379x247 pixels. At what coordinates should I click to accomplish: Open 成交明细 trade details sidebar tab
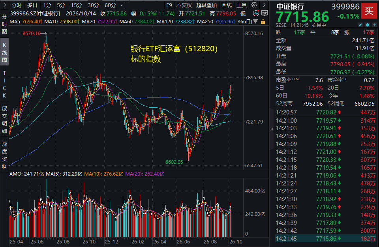4,120
